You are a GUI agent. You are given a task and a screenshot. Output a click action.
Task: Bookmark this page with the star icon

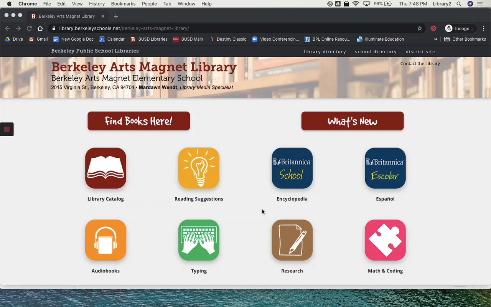point(420,28)
